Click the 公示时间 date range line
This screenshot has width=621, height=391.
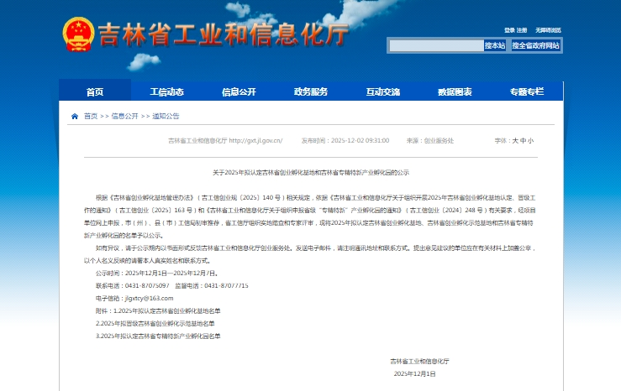157,274
